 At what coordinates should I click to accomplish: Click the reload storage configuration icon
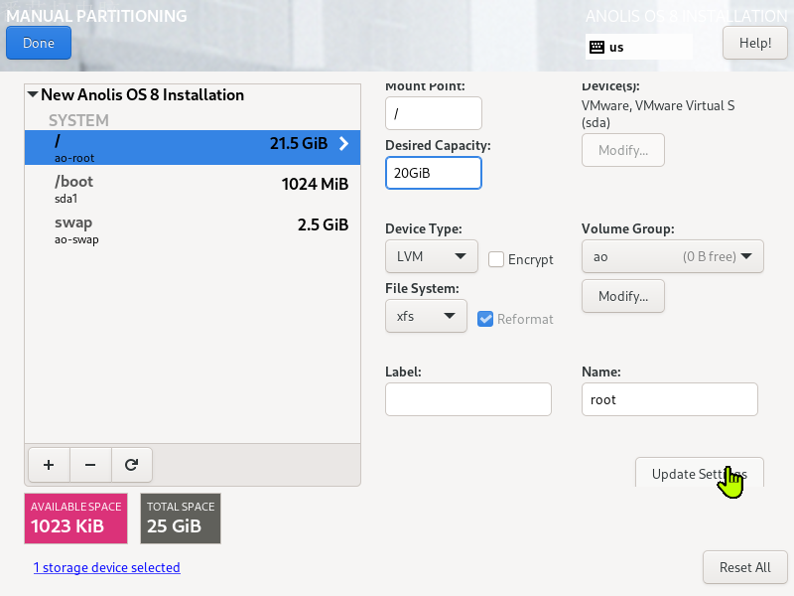point(132,465)
